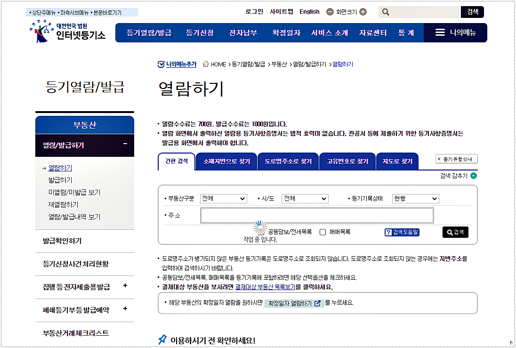Open the 시/도 dropdown
Viewport: 516px width, 348px height.
click(x=305, y=199)
